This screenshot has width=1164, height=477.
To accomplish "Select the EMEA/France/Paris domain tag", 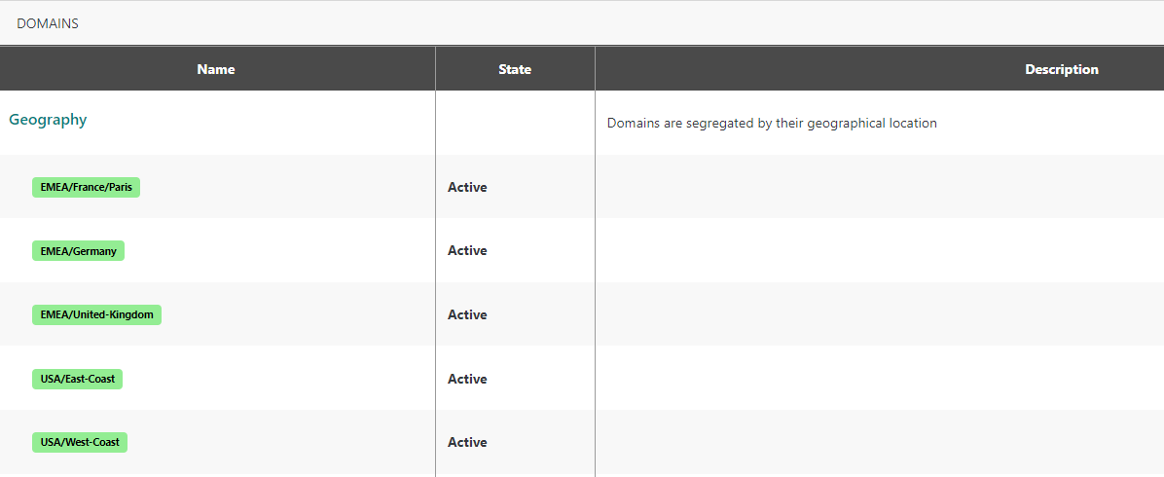I will [86, 187].
